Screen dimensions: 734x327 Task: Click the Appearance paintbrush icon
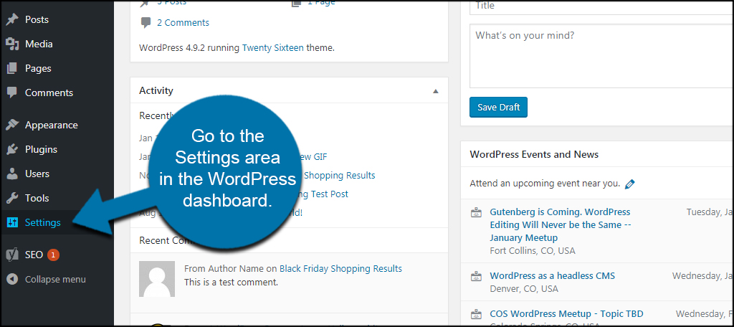11,125
